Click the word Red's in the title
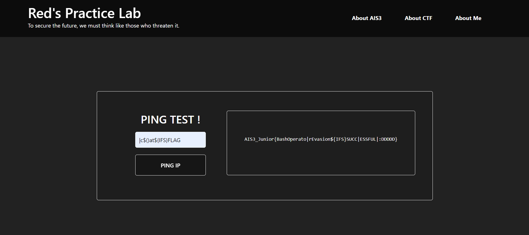This screenshot has height=235, width=529. (44, 13)
